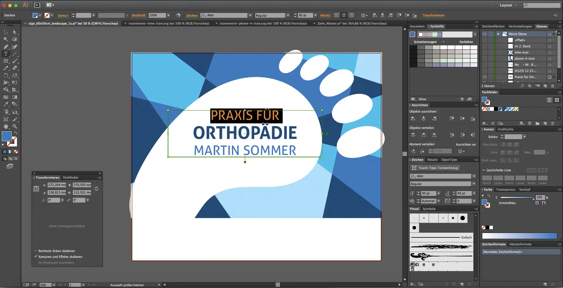Open the Zahn_Master.ai document tab
The width and height of the screenshot is (563, 288).
click(352, 23)
